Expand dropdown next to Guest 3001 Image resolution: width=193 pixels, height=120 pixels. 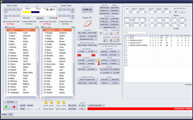pos(119,51)
